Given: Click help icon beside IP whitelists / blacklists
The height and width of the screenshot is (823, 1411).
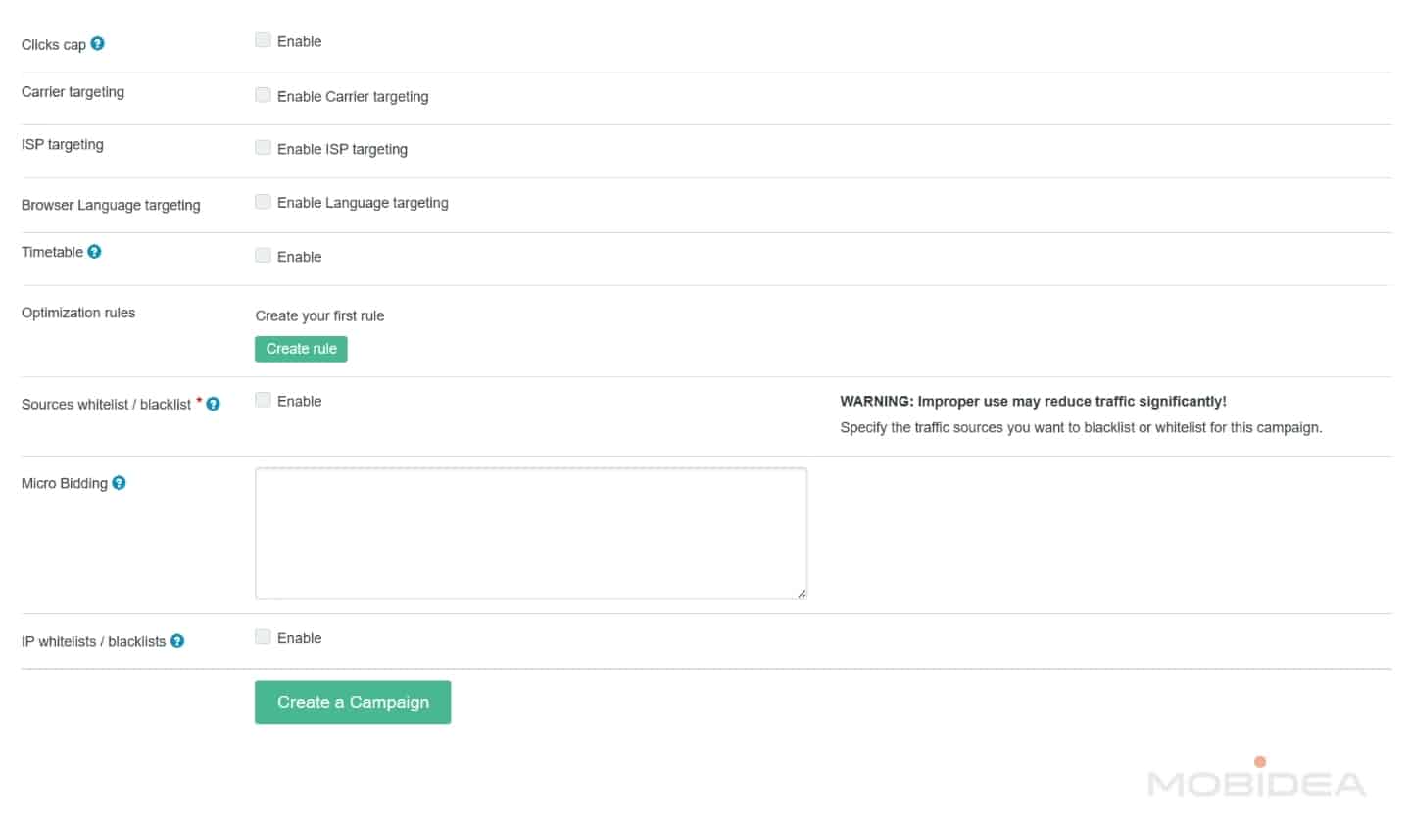Looking at the screenshot, I should (x=177, y=641).
